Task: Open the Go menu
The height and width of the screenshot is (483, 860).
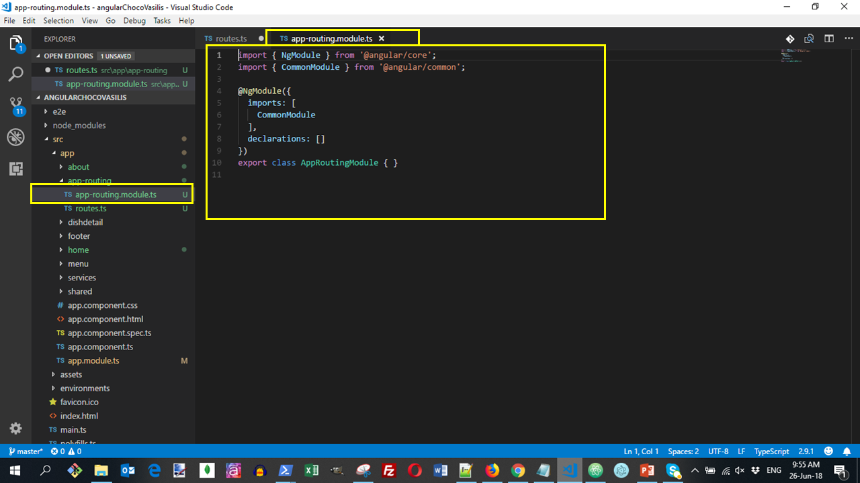Action: point(110,21)
